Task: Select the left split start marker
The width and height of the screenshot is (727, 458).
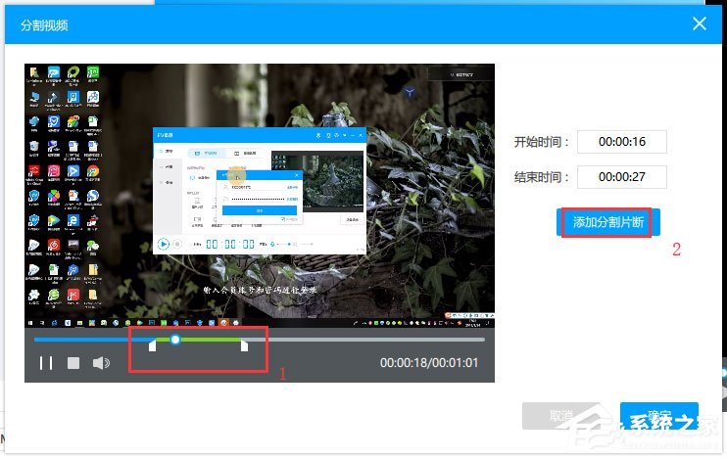Action: pyautogui.click(x=152, y=345)
